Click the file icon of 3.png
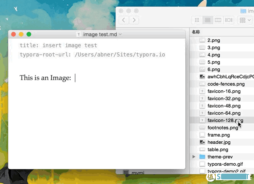This screenshot has width=254, height=184. click(202, 47)
